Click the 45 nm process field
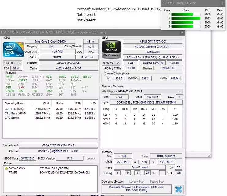 tap(91, 41)
